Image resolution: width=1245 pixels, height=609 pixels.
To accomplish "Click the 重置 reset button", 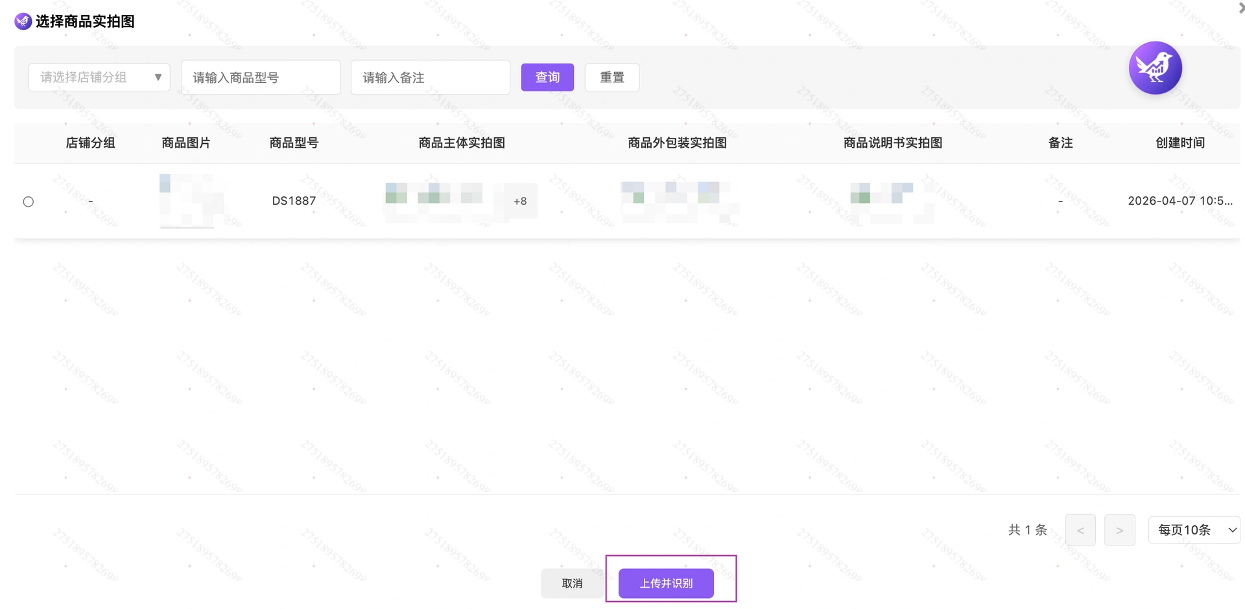I will (612, 77).
